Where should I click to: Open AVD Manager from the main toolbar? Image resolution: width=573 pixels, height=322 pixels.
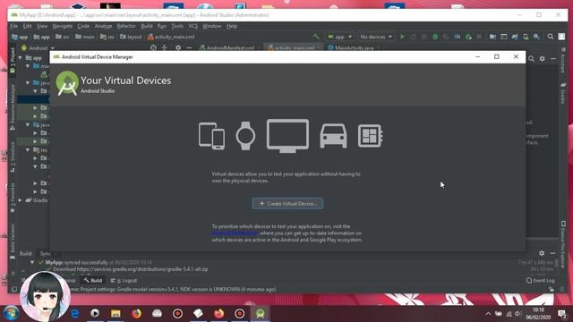pos(526,37)
